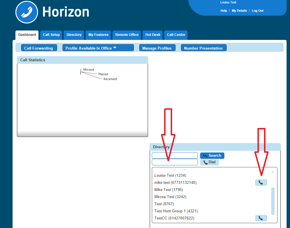Open the Dashboard tab
The image size is (290, 228).
pyautogui.click(x=27, y=35)
